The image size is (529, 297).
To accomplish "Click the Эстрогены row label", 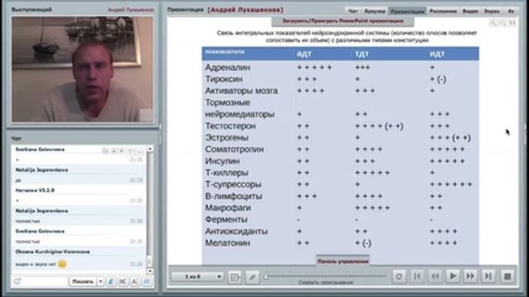I will click(226, 138).
